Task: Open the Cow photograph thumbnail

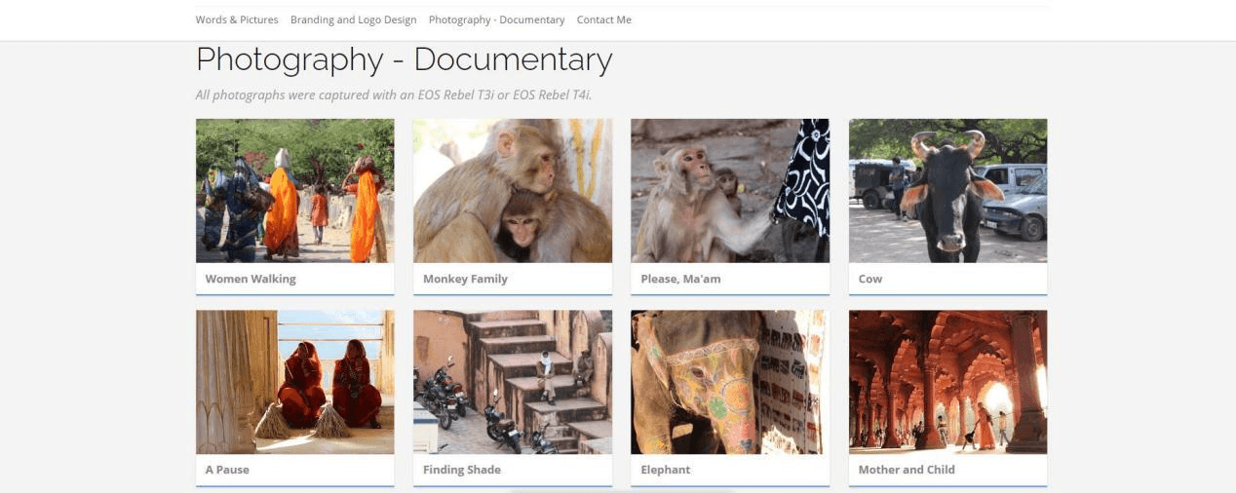Action: (947, 190)
